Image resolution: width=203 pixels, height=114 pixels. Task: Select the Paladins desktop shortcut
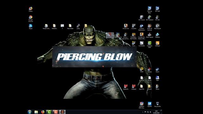pyautogui.click(x=157, y=35)
